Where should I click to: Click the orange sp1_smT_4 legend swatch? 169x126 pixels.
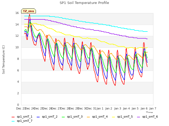88,117
